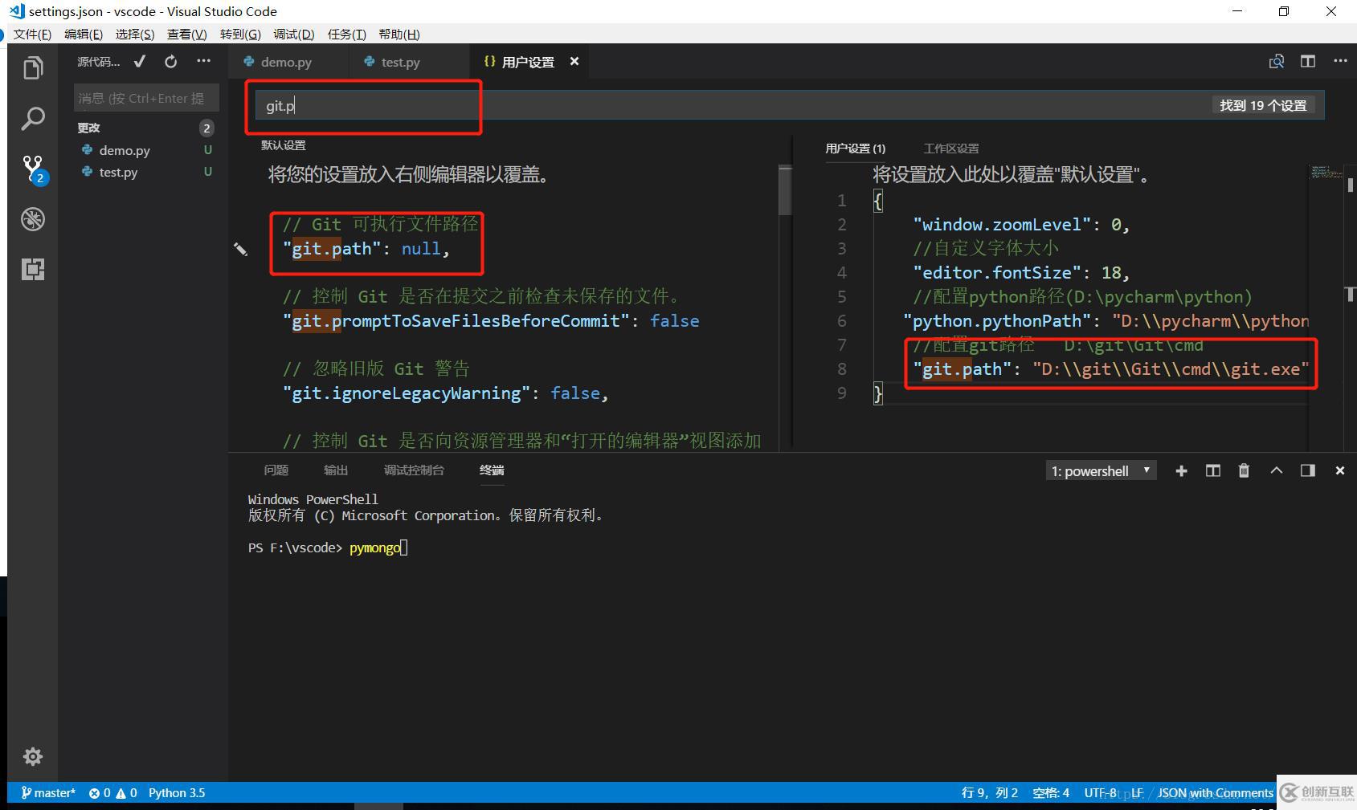
Task: Open the Explorer view in the activity bar
Action: click(x=32, y=67)
